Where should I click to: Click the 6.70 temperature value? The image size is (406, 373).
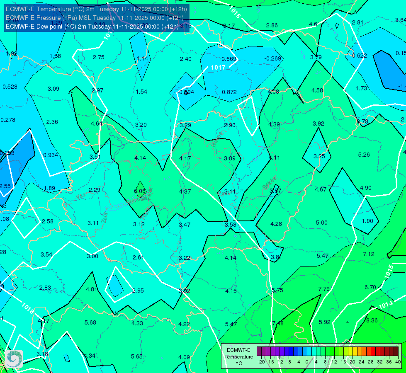370,287
